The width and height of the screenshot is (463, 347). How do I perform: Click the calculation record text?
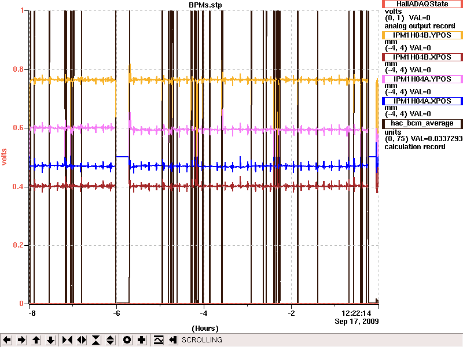[415, 147]
